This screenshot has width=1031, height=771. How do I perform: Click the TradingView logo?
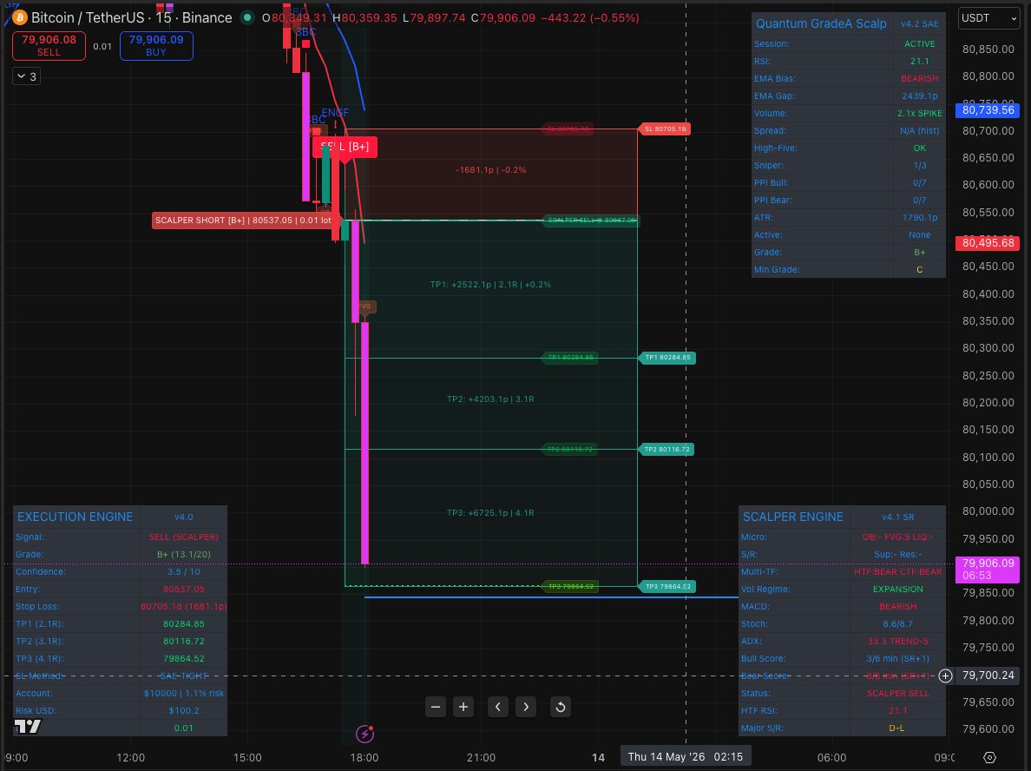(28, 726)
